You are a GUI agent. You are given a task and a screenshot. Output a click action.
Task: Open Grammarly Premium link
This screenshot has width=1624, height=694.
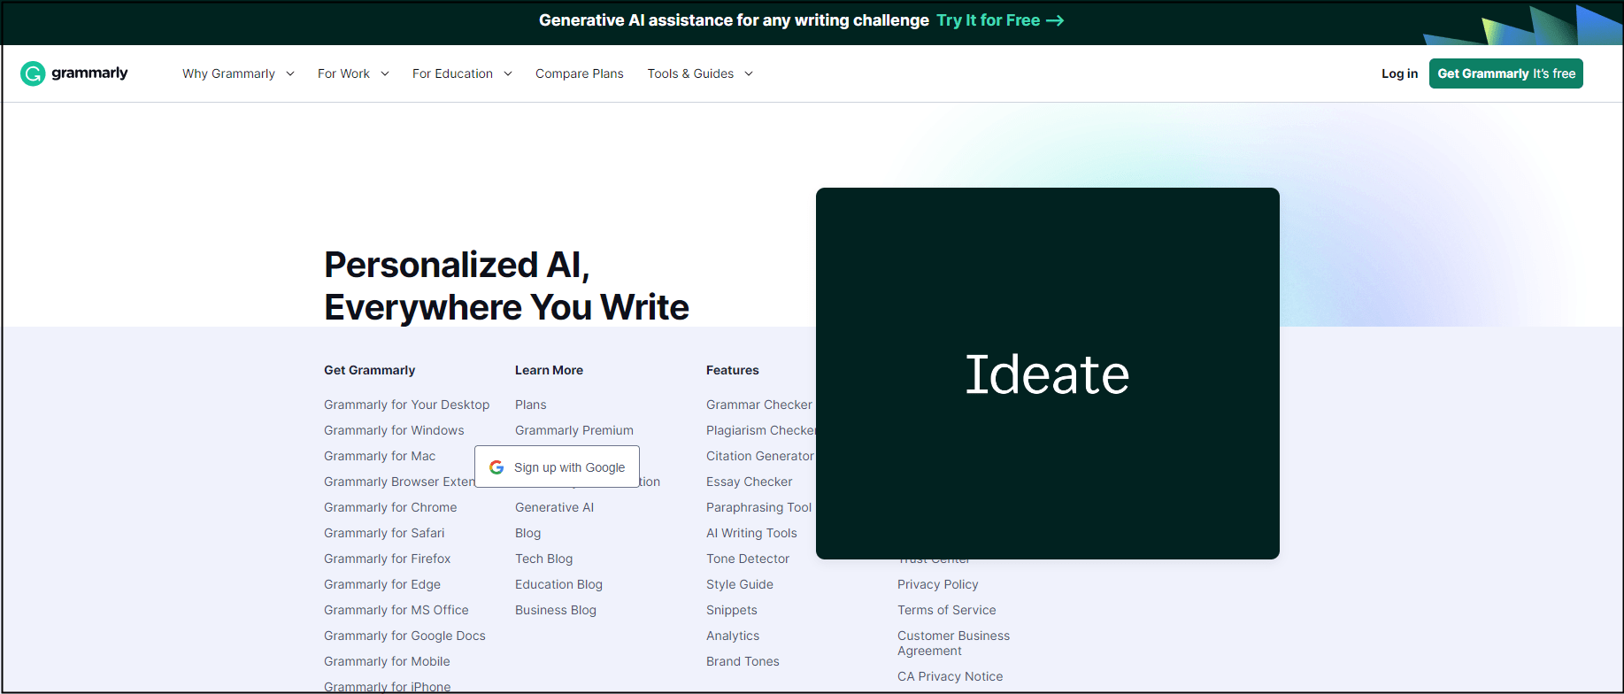(574, 430)
